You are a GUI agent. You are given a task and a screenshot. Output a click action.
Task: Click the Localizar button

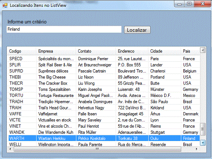[x=137, y=30]
